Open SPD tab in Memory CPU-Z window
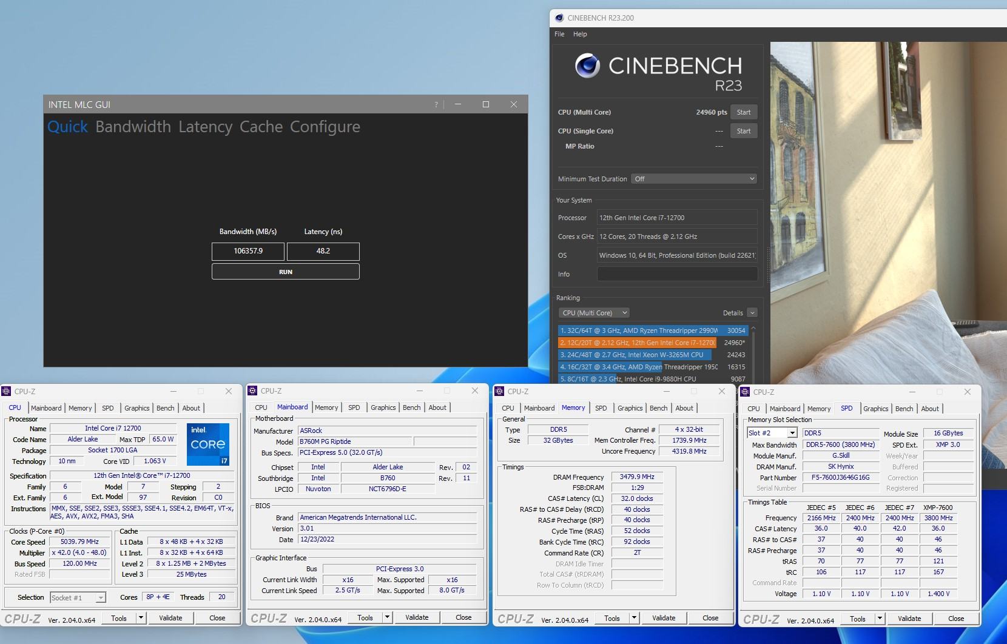The width and height of the screenshot is (1007, 644). tap(601, 408)
